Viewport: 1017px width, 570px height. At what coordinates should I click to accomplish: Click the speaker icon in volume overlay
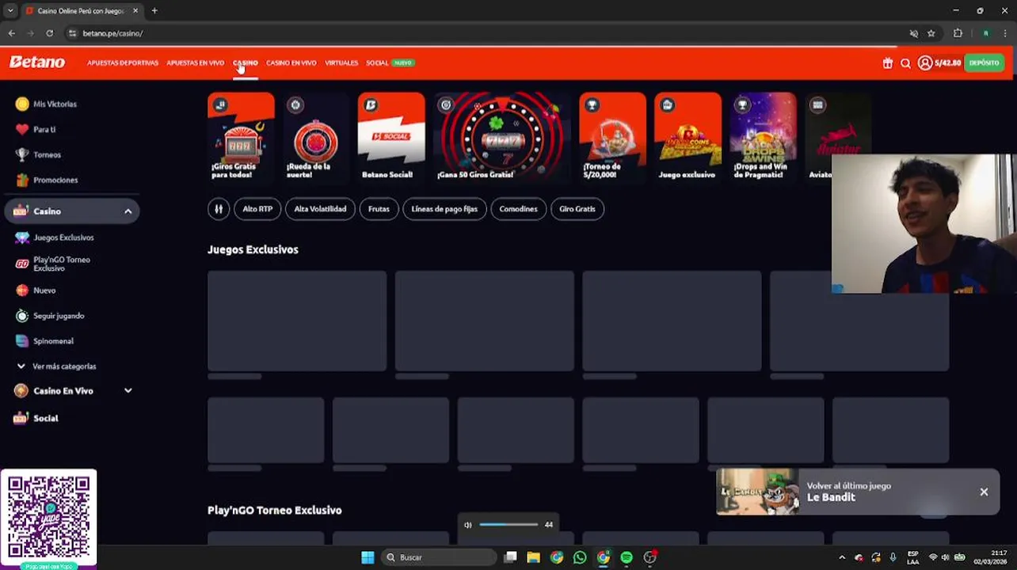[x=467, y=525]
